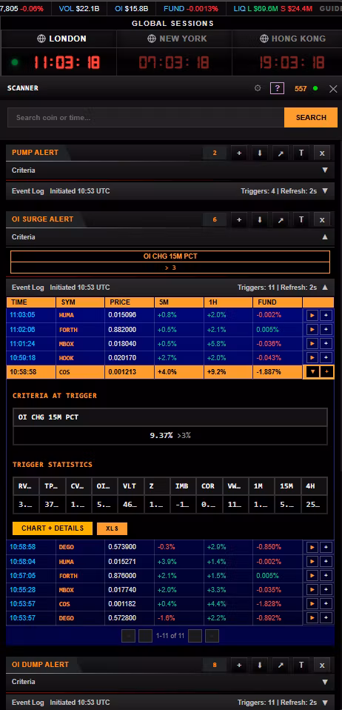342x710 pixels.
Task: Focus the Search coin or time field
Action: click(146, 117)
